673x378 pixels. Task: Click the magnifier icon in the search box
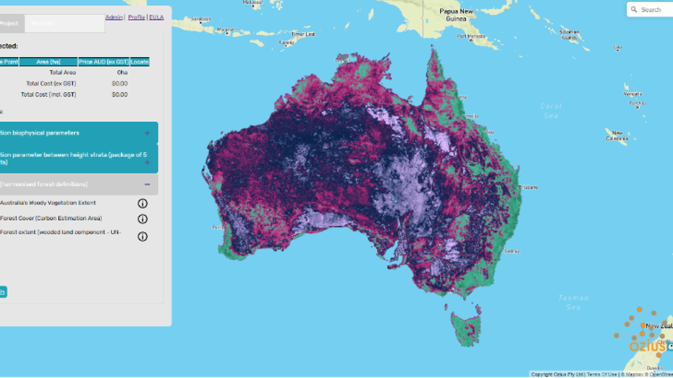pyautogui.click(x=634, y=10)
